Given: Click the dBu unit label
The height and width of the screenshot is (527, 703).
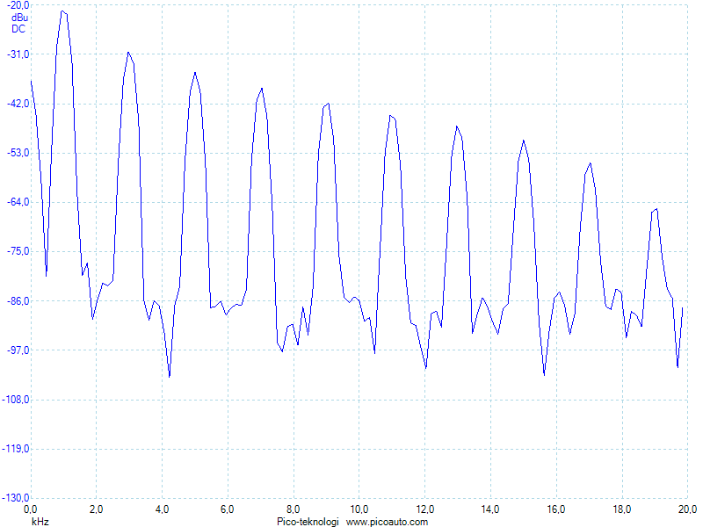Looking at the screenshot, I should tap(19, 18).
